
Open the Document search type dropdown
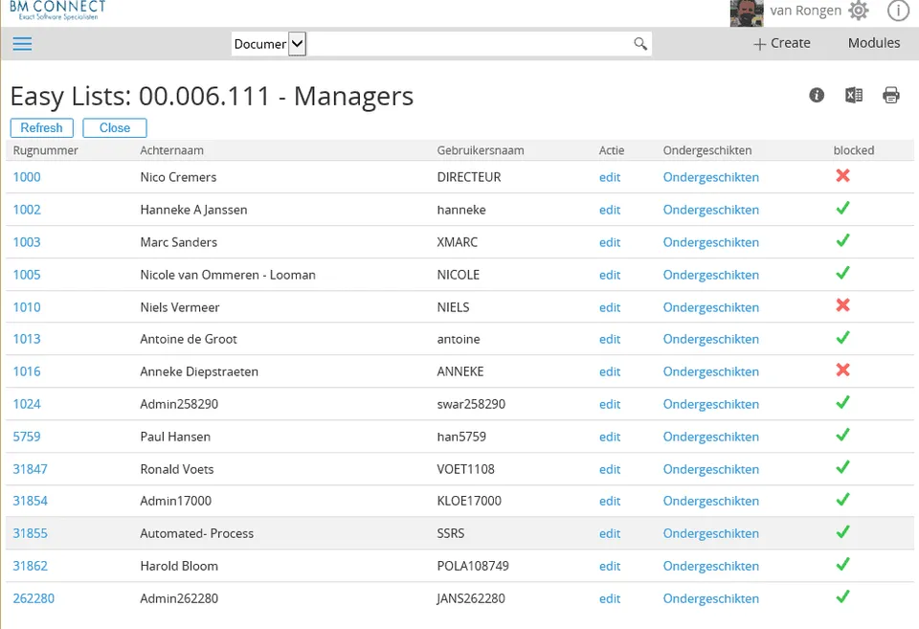click(269, 44)
